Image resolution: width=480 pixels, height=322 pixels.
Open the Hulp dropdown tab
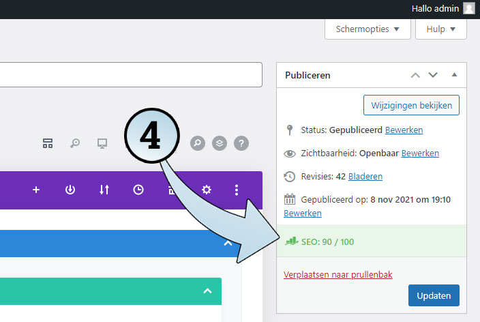[441, 29]
